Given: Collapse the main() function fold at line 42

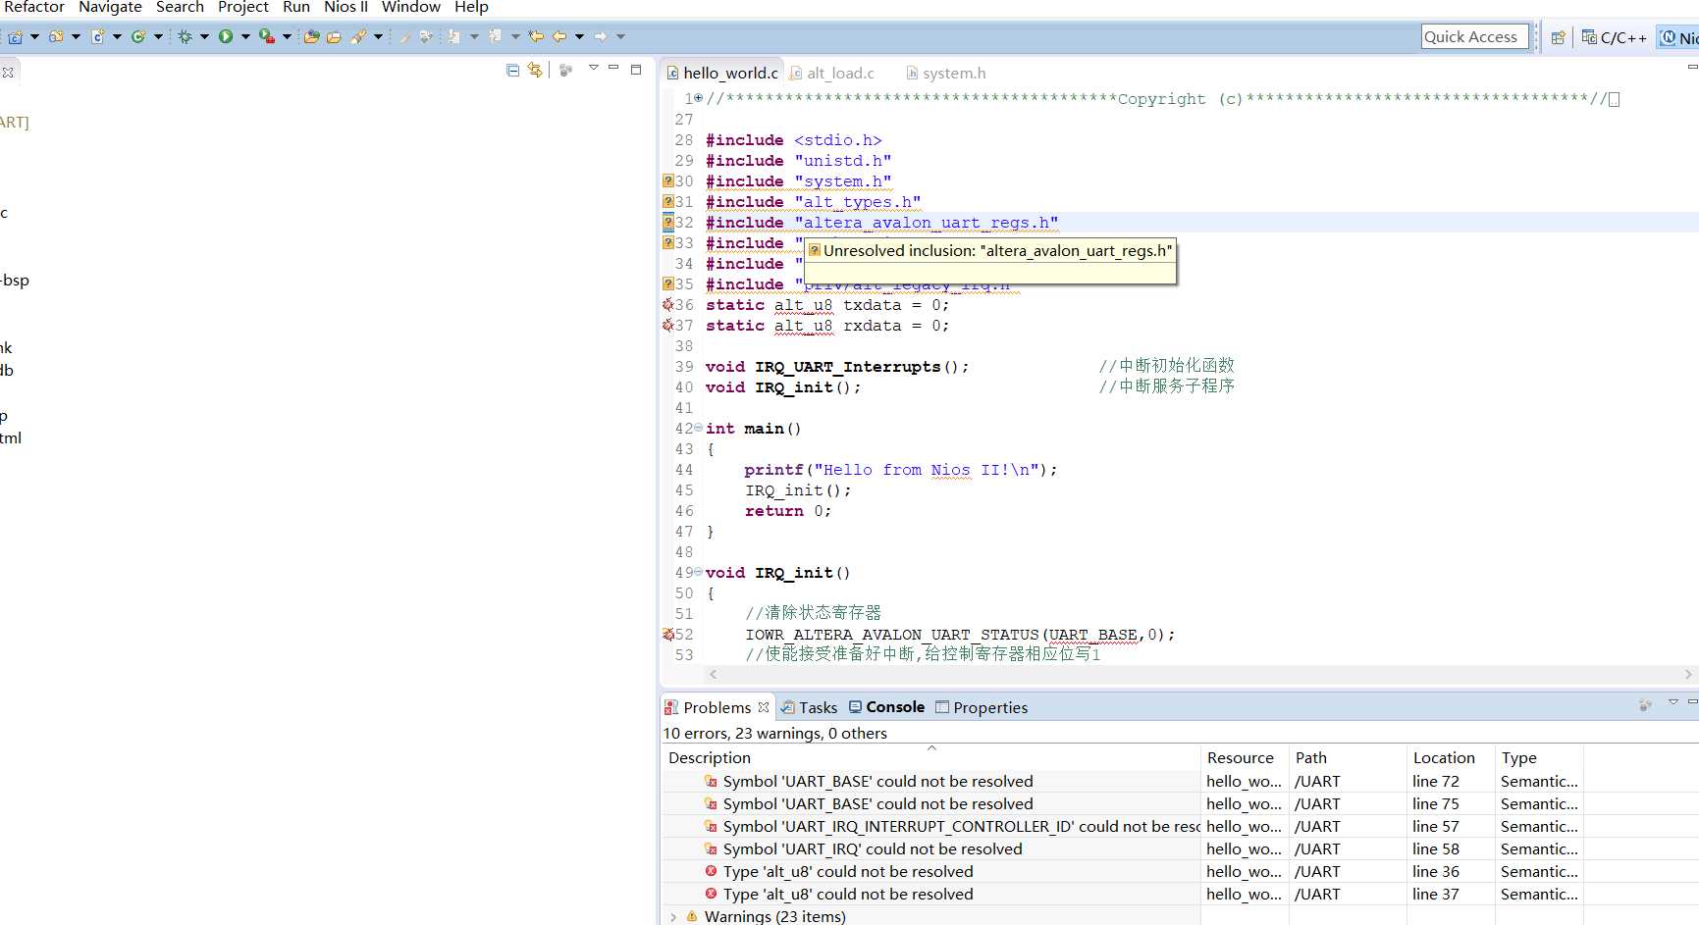Looking at the screenshot, I should pos(698,428).
